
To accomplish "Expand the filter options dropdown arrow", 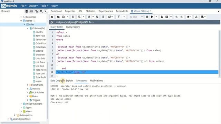I will tap(124, 17).
